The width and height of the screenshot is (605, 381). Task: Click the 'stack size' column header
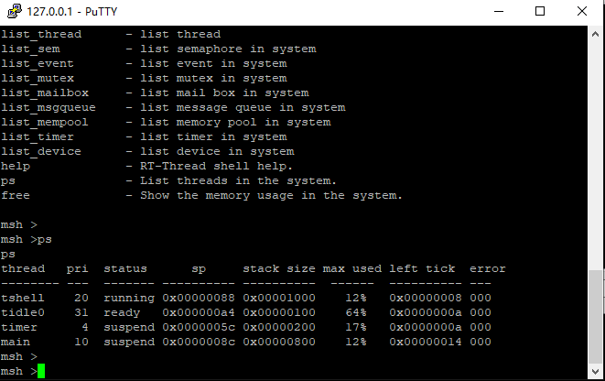(x=279, y=268)
